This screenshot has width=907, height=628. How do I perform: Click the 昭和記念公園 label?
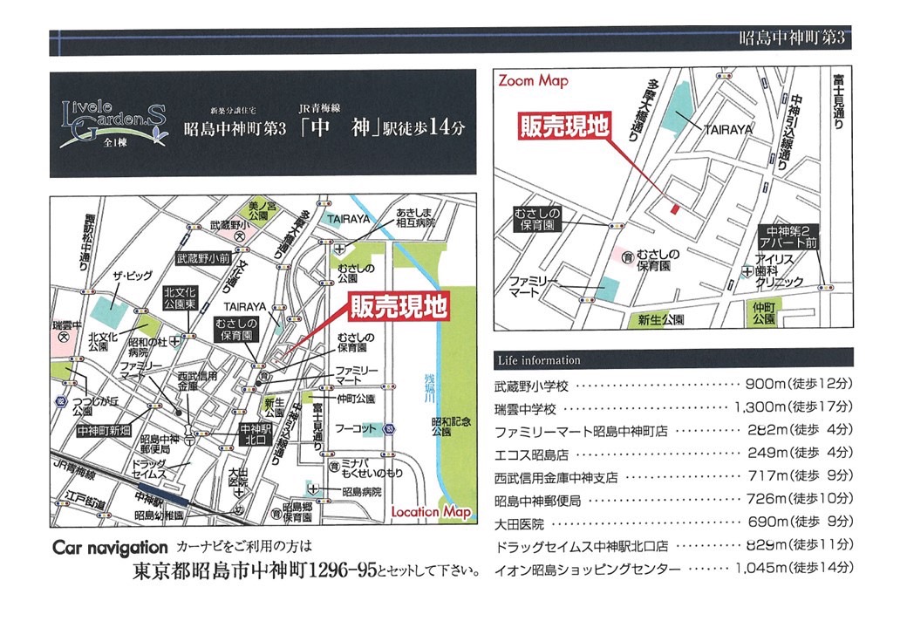coord(451,427)
